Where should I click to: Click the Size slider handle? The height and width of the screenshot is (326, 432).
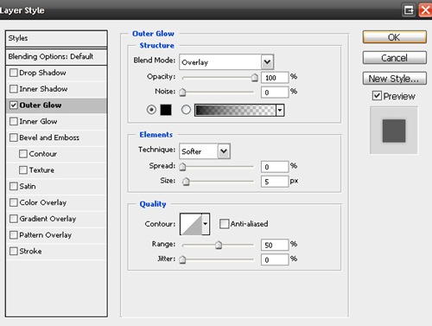click(186, 181)
